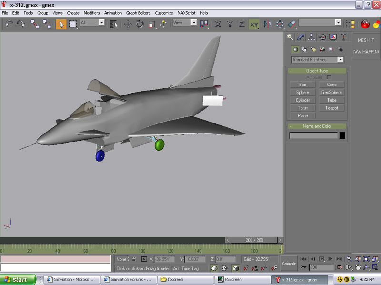Open the Modifiers menu
Viewport: 381px width, 285px height.
91,13
